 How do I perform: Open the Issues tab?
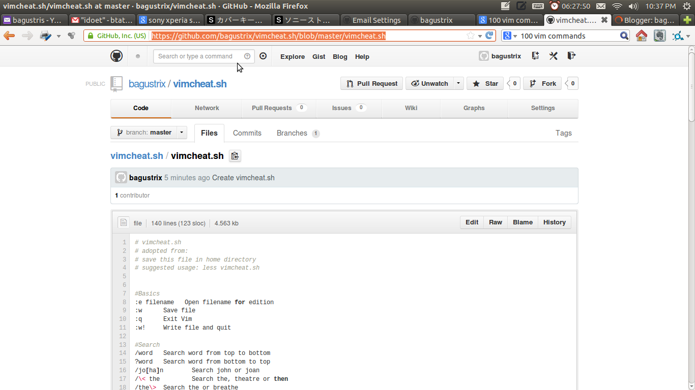(349, 108)
